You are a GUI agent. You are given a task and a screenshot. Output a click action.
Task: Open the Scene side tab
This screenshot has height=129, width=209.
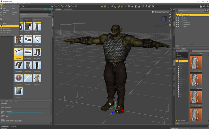174,24
